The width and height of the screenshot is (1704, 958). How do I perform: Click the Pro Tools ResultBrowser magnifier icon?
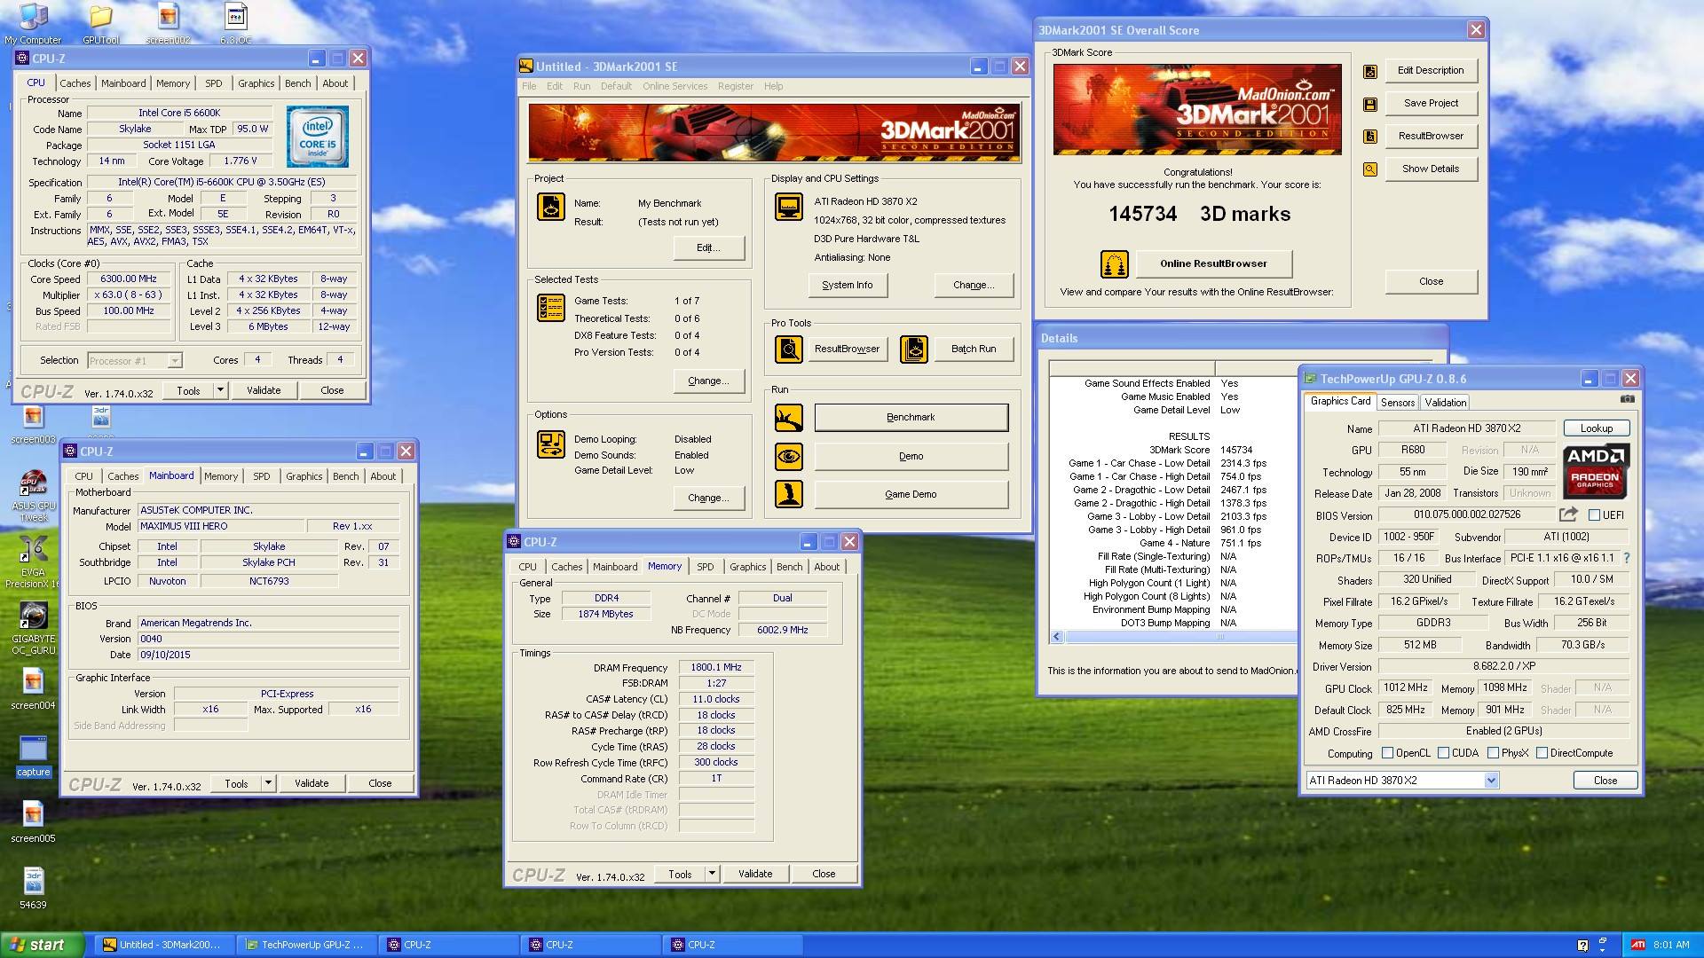[788, 349]
